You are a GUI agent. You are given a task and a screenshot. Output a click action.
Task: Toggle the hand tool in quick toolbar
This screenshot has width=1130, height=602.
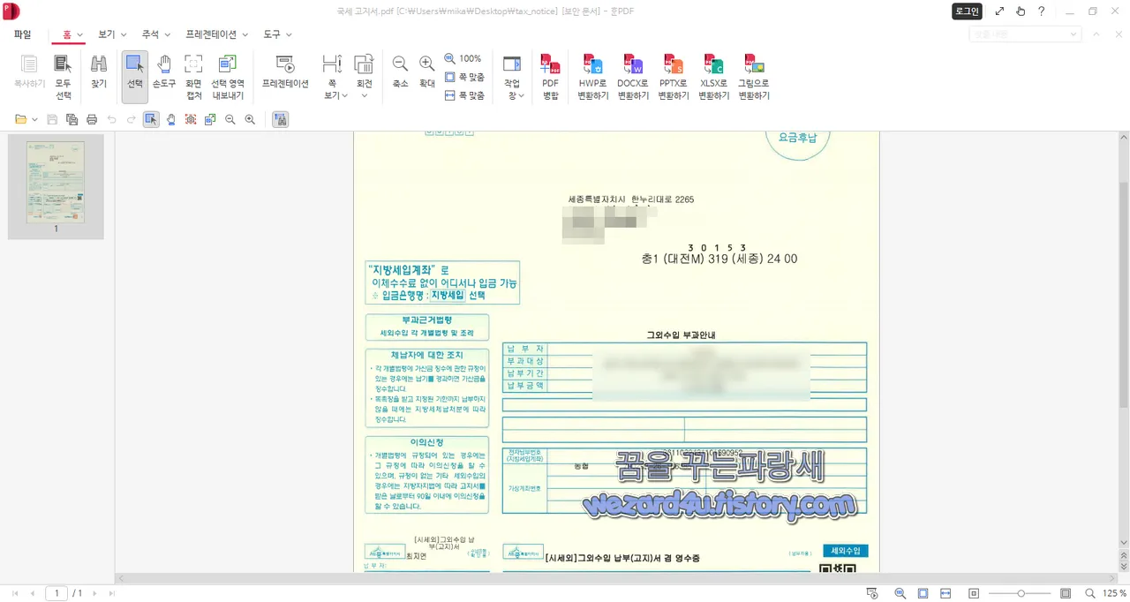pyautogui.click(x=171, y=119)
